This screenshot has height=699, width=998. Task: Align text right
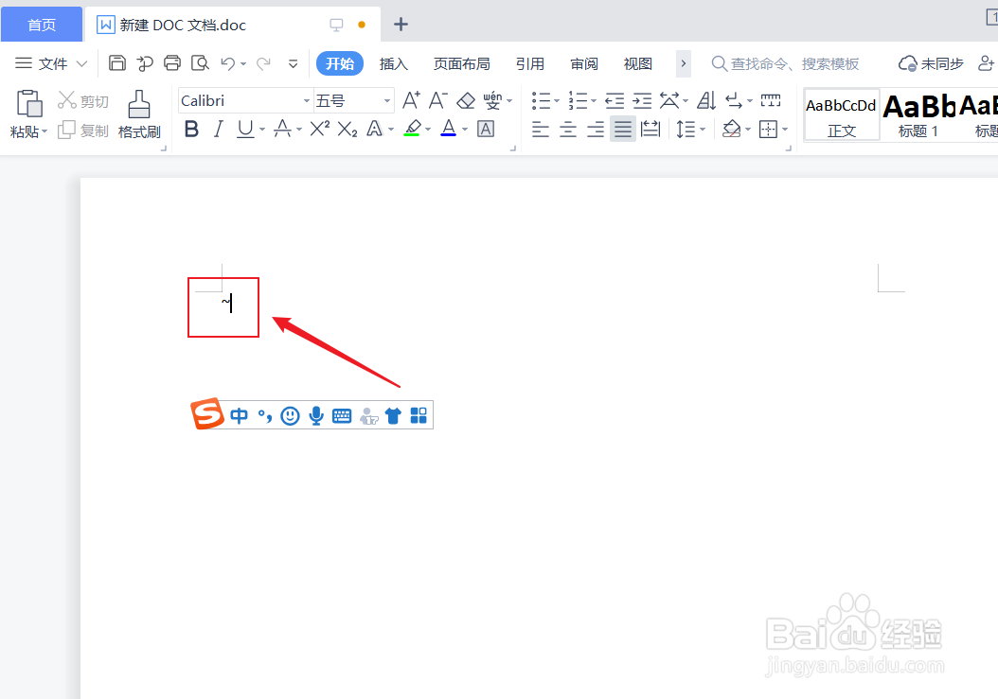[596, 130]
